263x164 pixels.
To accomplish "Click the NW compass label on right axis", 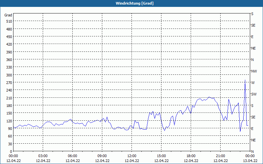I will (254, 71).
